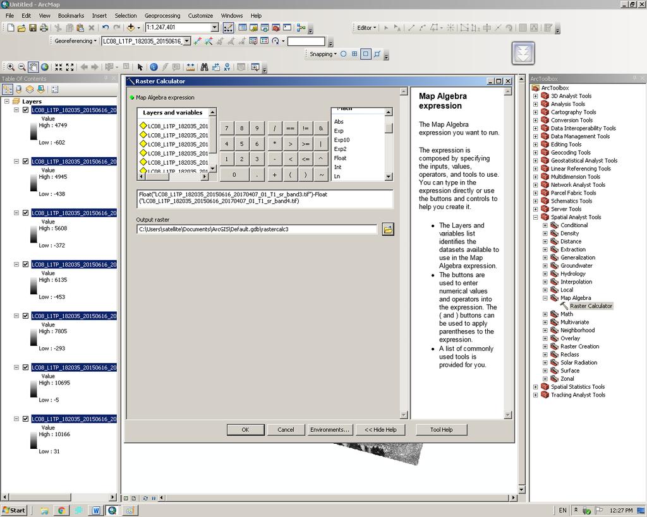Click the Output raster path field
The width and height of the screenshot is (647, 517).
tap(257, 229)
